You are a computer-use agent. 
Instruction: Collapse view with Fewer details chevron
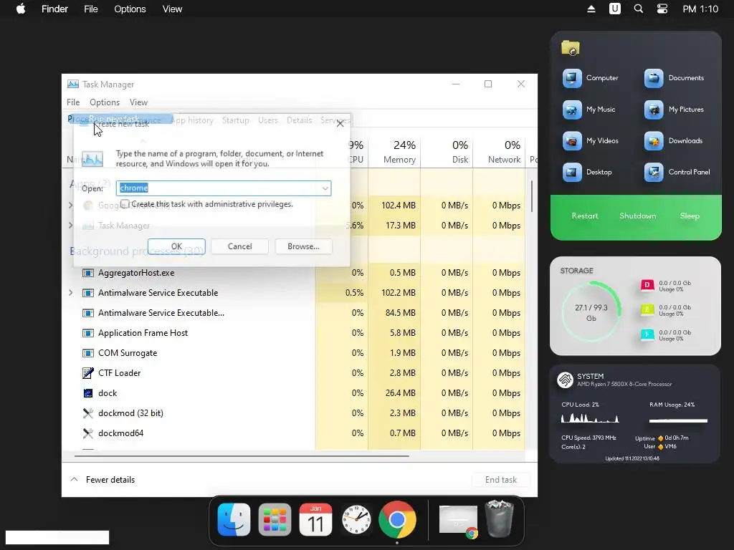(x=74, y=479)
